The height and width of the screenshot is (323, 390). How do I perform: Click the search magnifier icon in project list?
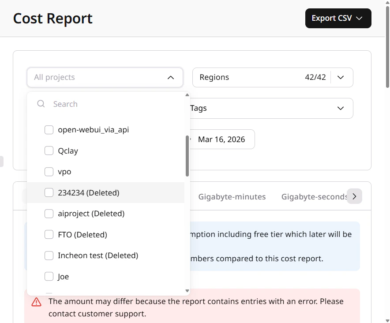(41, 104)
